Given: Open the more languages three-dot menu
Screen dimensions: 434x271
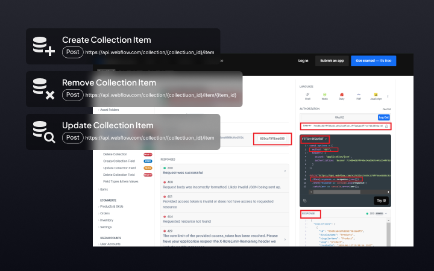Looking at the screenshot, I should pyautogui.click(x=388, y=96).
